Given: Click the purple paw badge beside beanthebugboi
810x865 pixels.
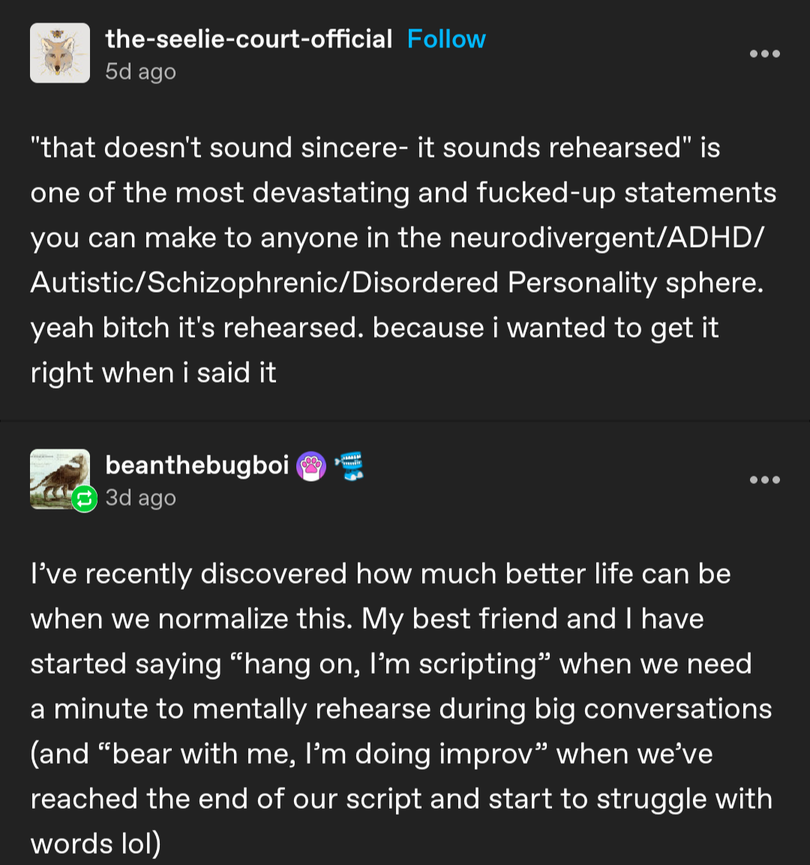Looking at the screenshot, I should pos(311,467).
